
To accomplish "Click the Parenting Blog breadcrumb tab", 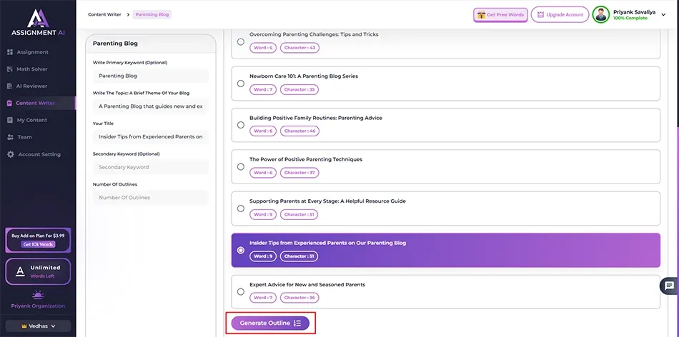I will (152, 14).
